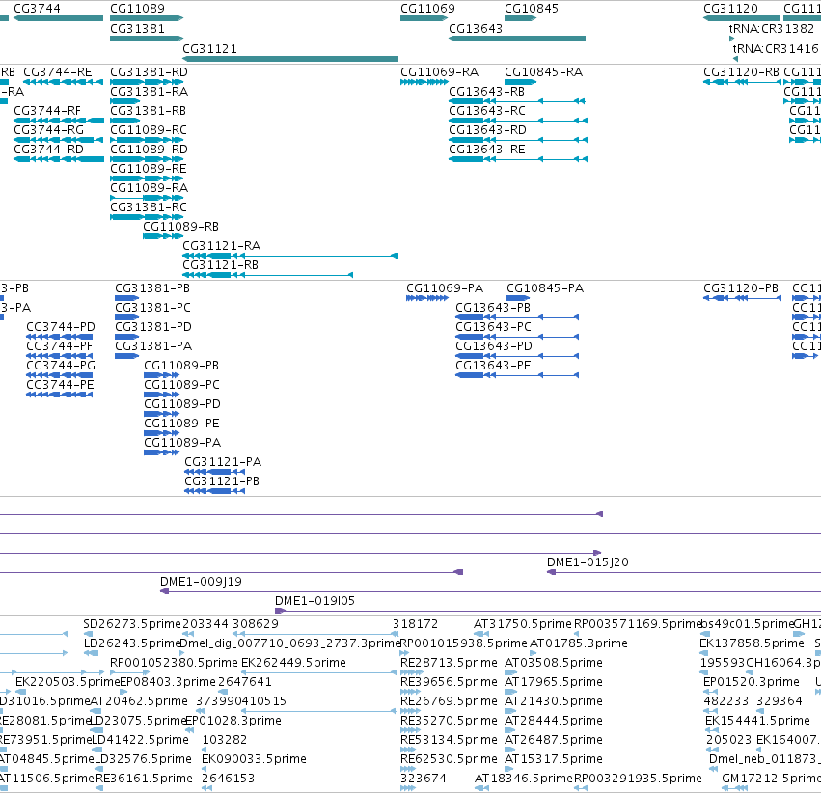
Task: Select the CG31381 gene label
Action: [137, 28]
